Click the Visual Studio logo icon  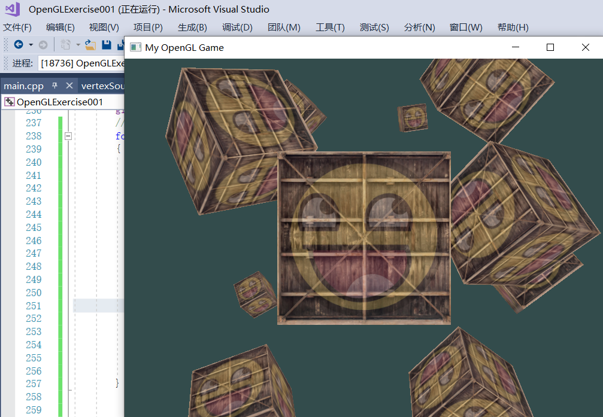pyautogui.click(x=13, y=9)
